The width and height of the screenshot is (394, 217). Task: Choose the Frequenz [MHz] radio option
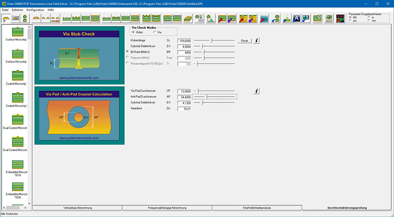click(128, 58)
